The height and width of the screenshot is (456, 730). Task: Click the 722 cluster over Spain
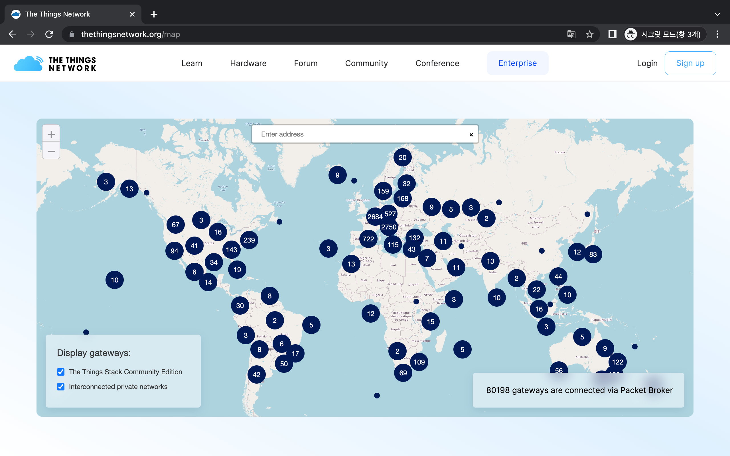(368, 239)
